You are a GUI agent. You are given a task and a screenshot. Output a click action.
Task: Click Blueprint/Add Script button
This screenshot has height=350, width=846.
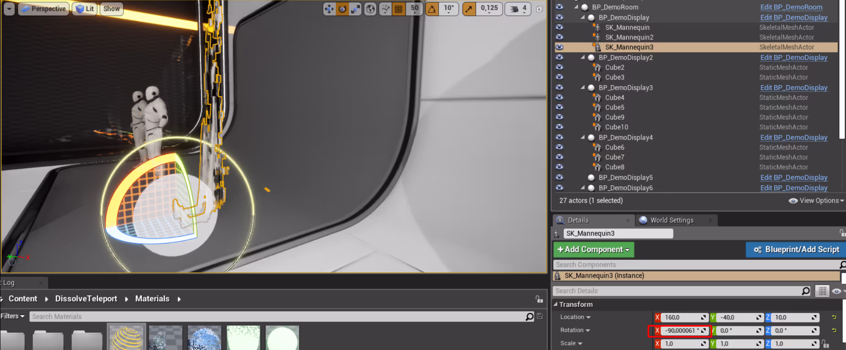click(796, 249)
